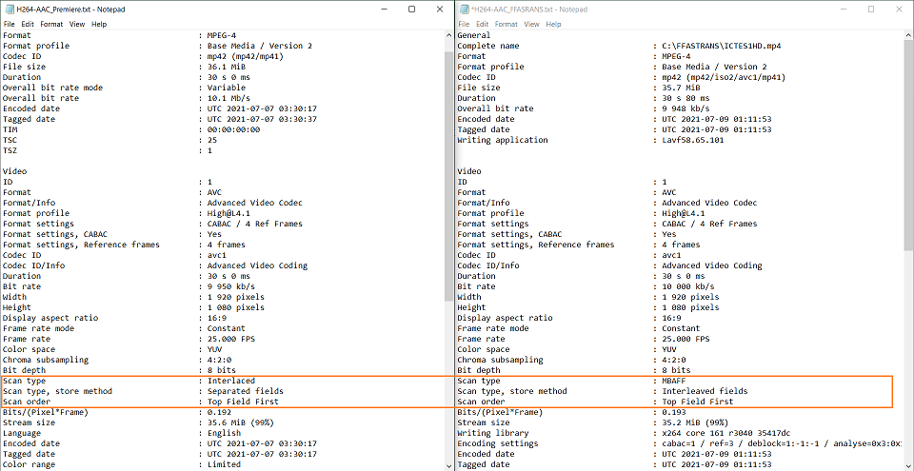The width and height of the screenshot is (914, 471).
Task: Click 'mp42 (mp42/iso2/avc1/mp41)' Codec ID value
Action: coord(724,77)
